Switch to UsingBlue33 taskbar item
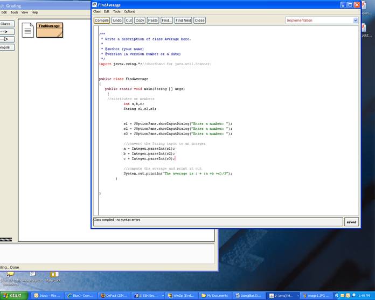This screenshot has width=375, height=300. coord(248,296)
